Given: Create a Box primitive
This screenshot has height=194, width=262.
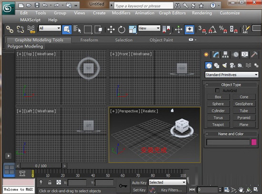Looking at the screenshot, I should [x=218, y=97].
